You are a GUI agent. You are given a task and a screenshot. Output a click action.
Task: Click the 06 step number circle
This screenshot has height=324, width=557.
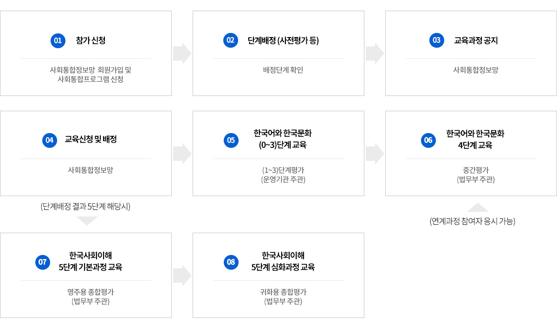pyautogui.click(x=428, y=140)
